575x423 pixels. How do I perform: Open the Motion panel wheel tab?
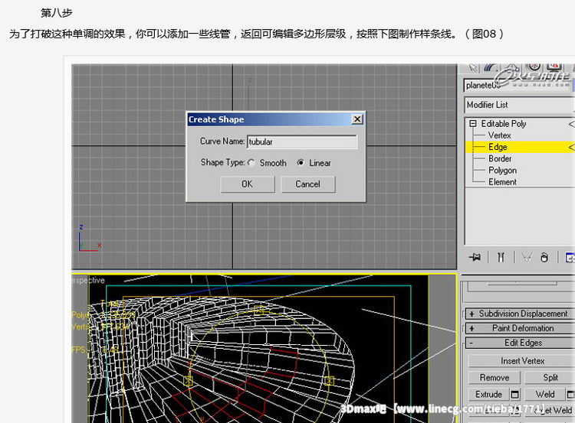[x=534, y=67]
